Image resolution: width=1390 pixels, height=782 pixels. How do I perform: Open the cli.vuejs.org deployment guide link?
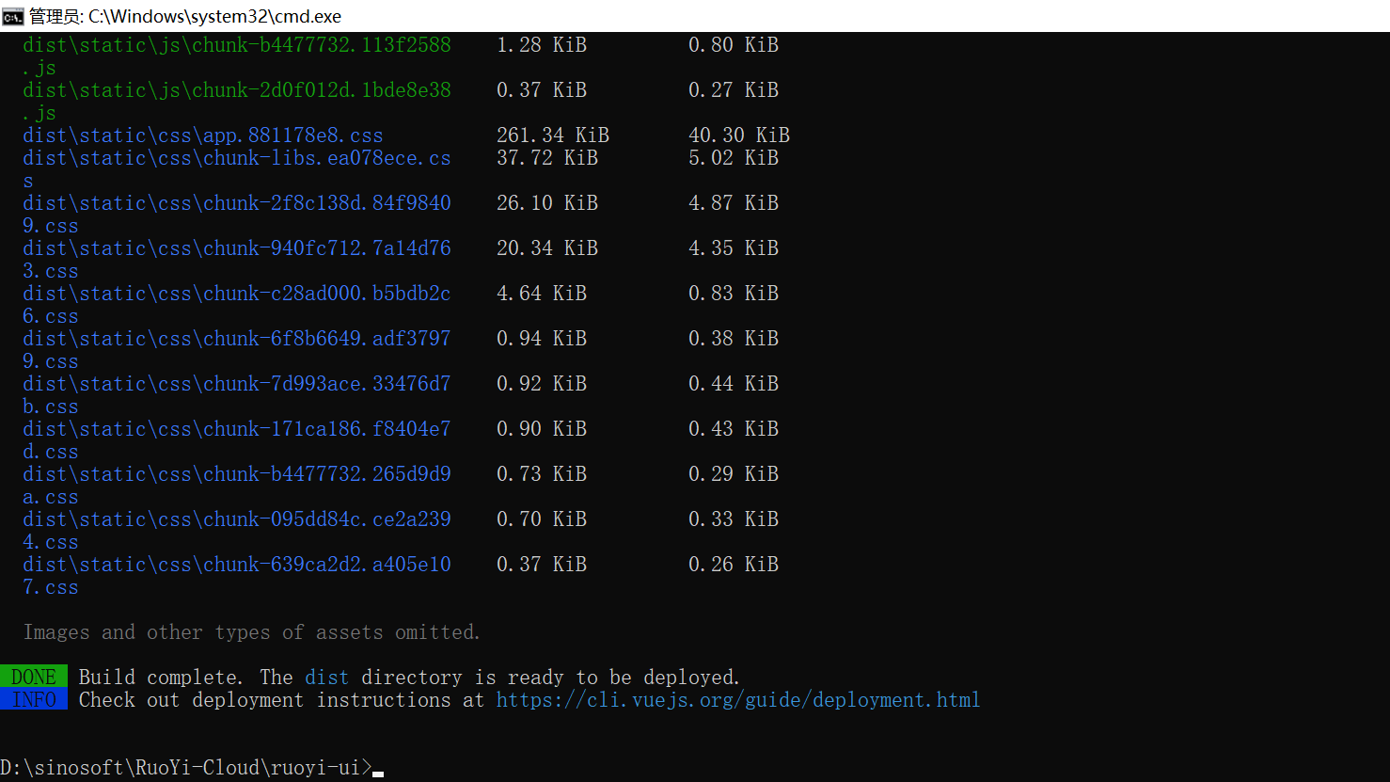click(x=738, y=700)
